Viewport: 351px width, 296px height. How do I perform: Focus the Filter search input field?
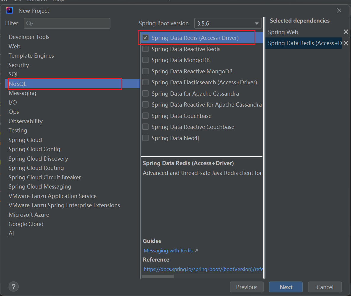[67, 23]
